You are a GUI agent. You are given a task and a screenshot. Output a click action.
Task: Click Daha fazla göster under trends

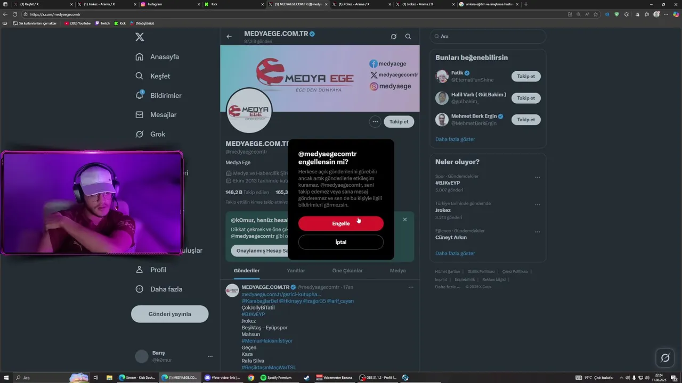[x=455, y=253]
